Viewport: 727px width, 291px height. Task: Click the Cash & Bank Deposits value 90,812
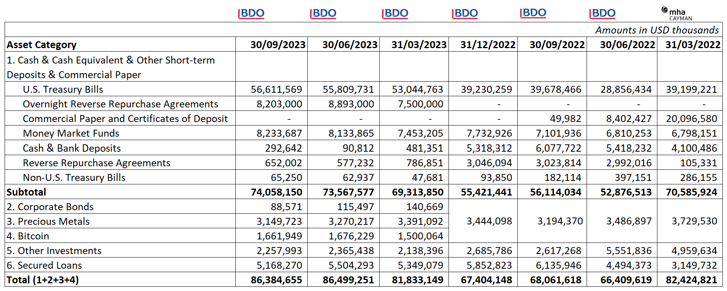coord(358,148)
